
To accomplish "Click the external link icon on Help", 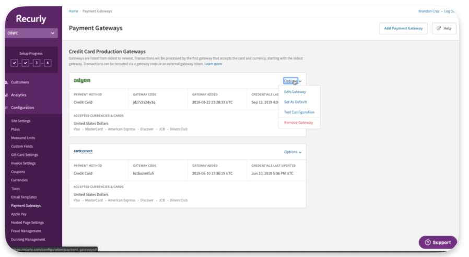I will pyautogui.click(x=439, y=28).
